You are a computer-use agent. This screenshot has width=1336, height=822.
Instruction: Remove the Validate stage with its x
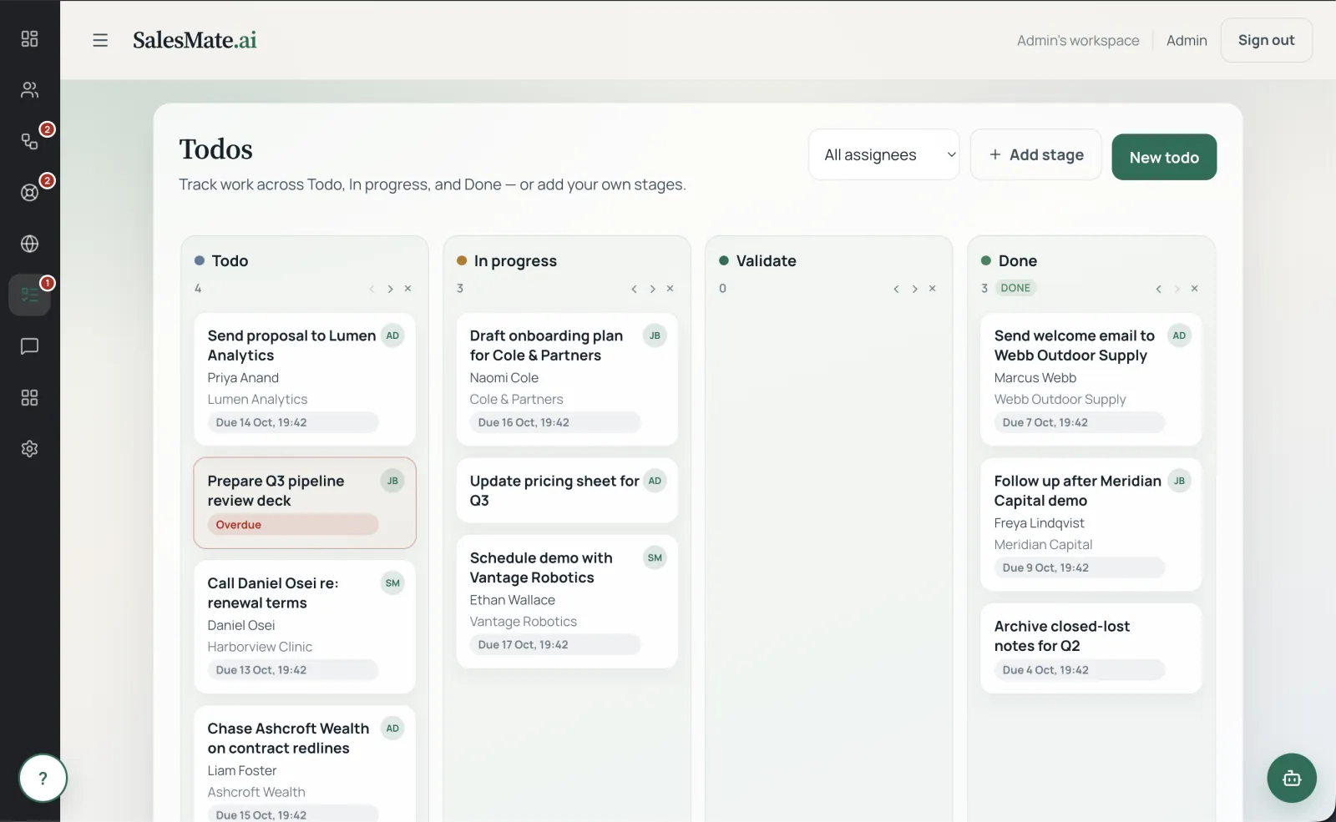933,289
